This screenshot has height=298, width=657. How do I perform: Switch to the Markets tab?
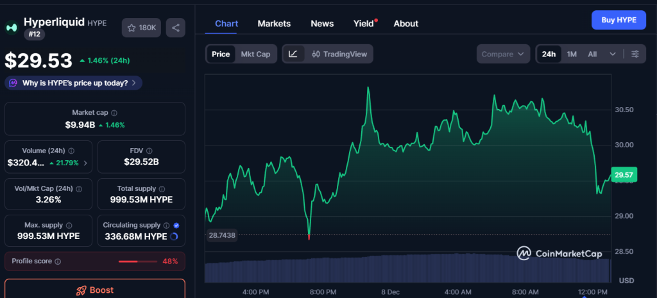point(274,24)
